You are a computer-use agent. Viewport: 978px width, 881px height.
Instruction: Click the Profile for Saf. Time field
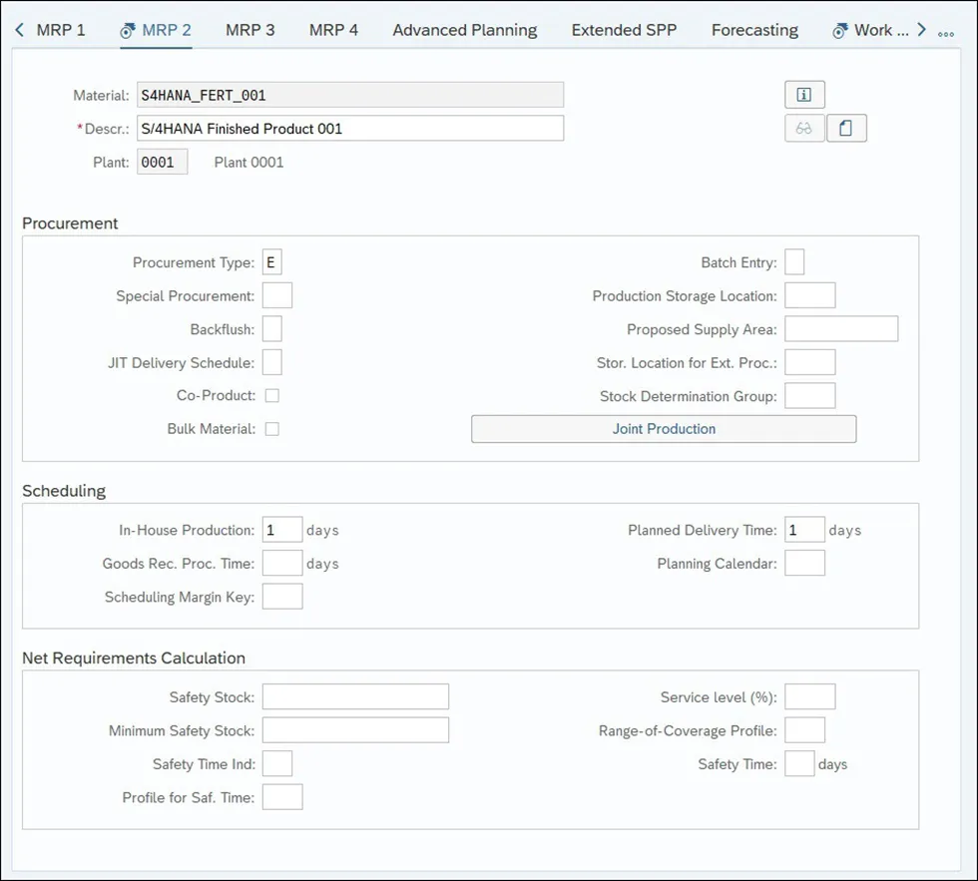[281, 797]
